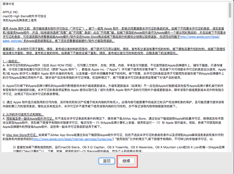Screen dimensions: 234x174
Task: Open the apple.com/legal sales policies link
Action: pyautogui.click(x=200, y=37)
